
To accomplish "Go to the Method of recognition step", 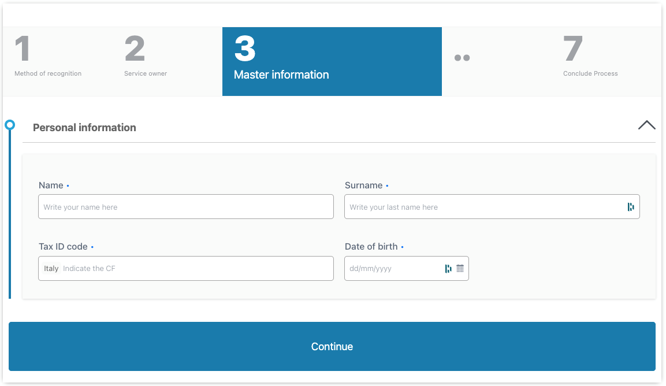I will (x=48, y=73).
